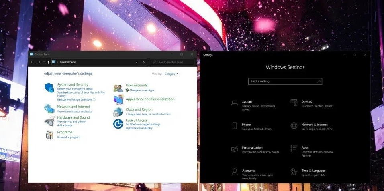Click Settings Network & Internet globe icon
The height and width of the screenshot is (191, 384).
[294, 126]
